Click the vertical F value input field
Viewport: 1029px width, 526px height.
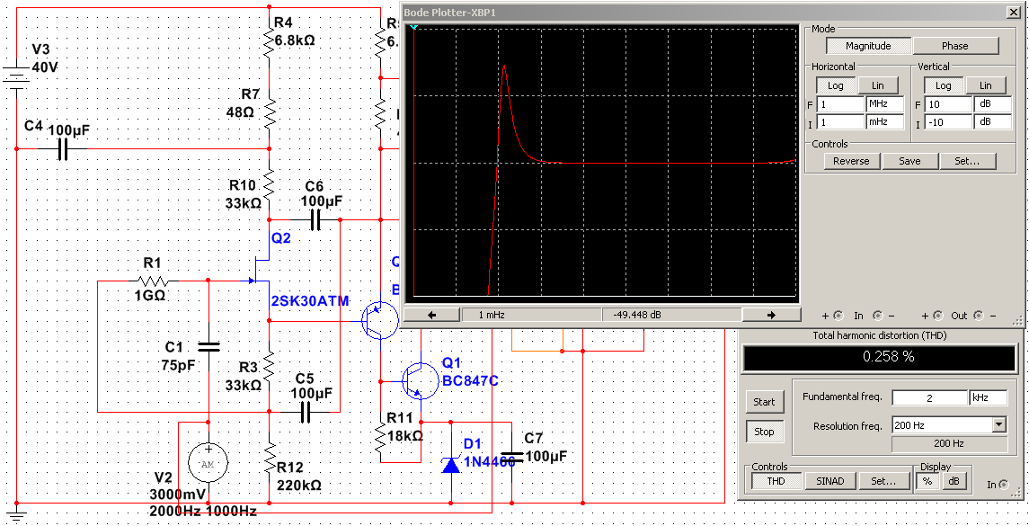click(x=948, y=103)
